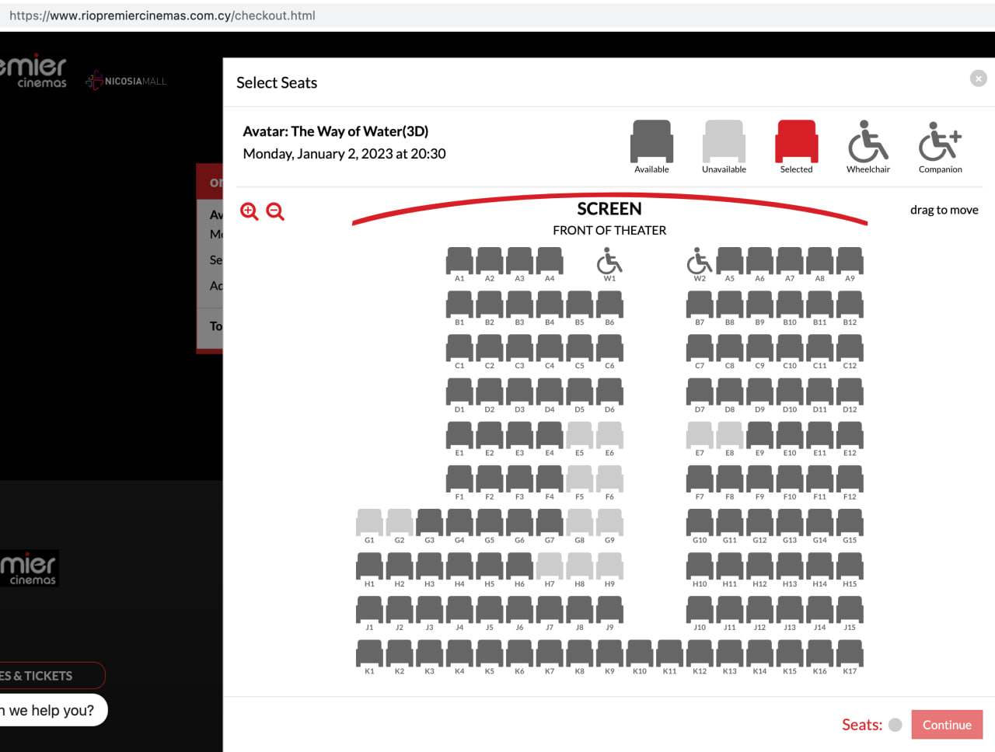
Task: Select seat G15 on the right side
Action: [850, 522]
